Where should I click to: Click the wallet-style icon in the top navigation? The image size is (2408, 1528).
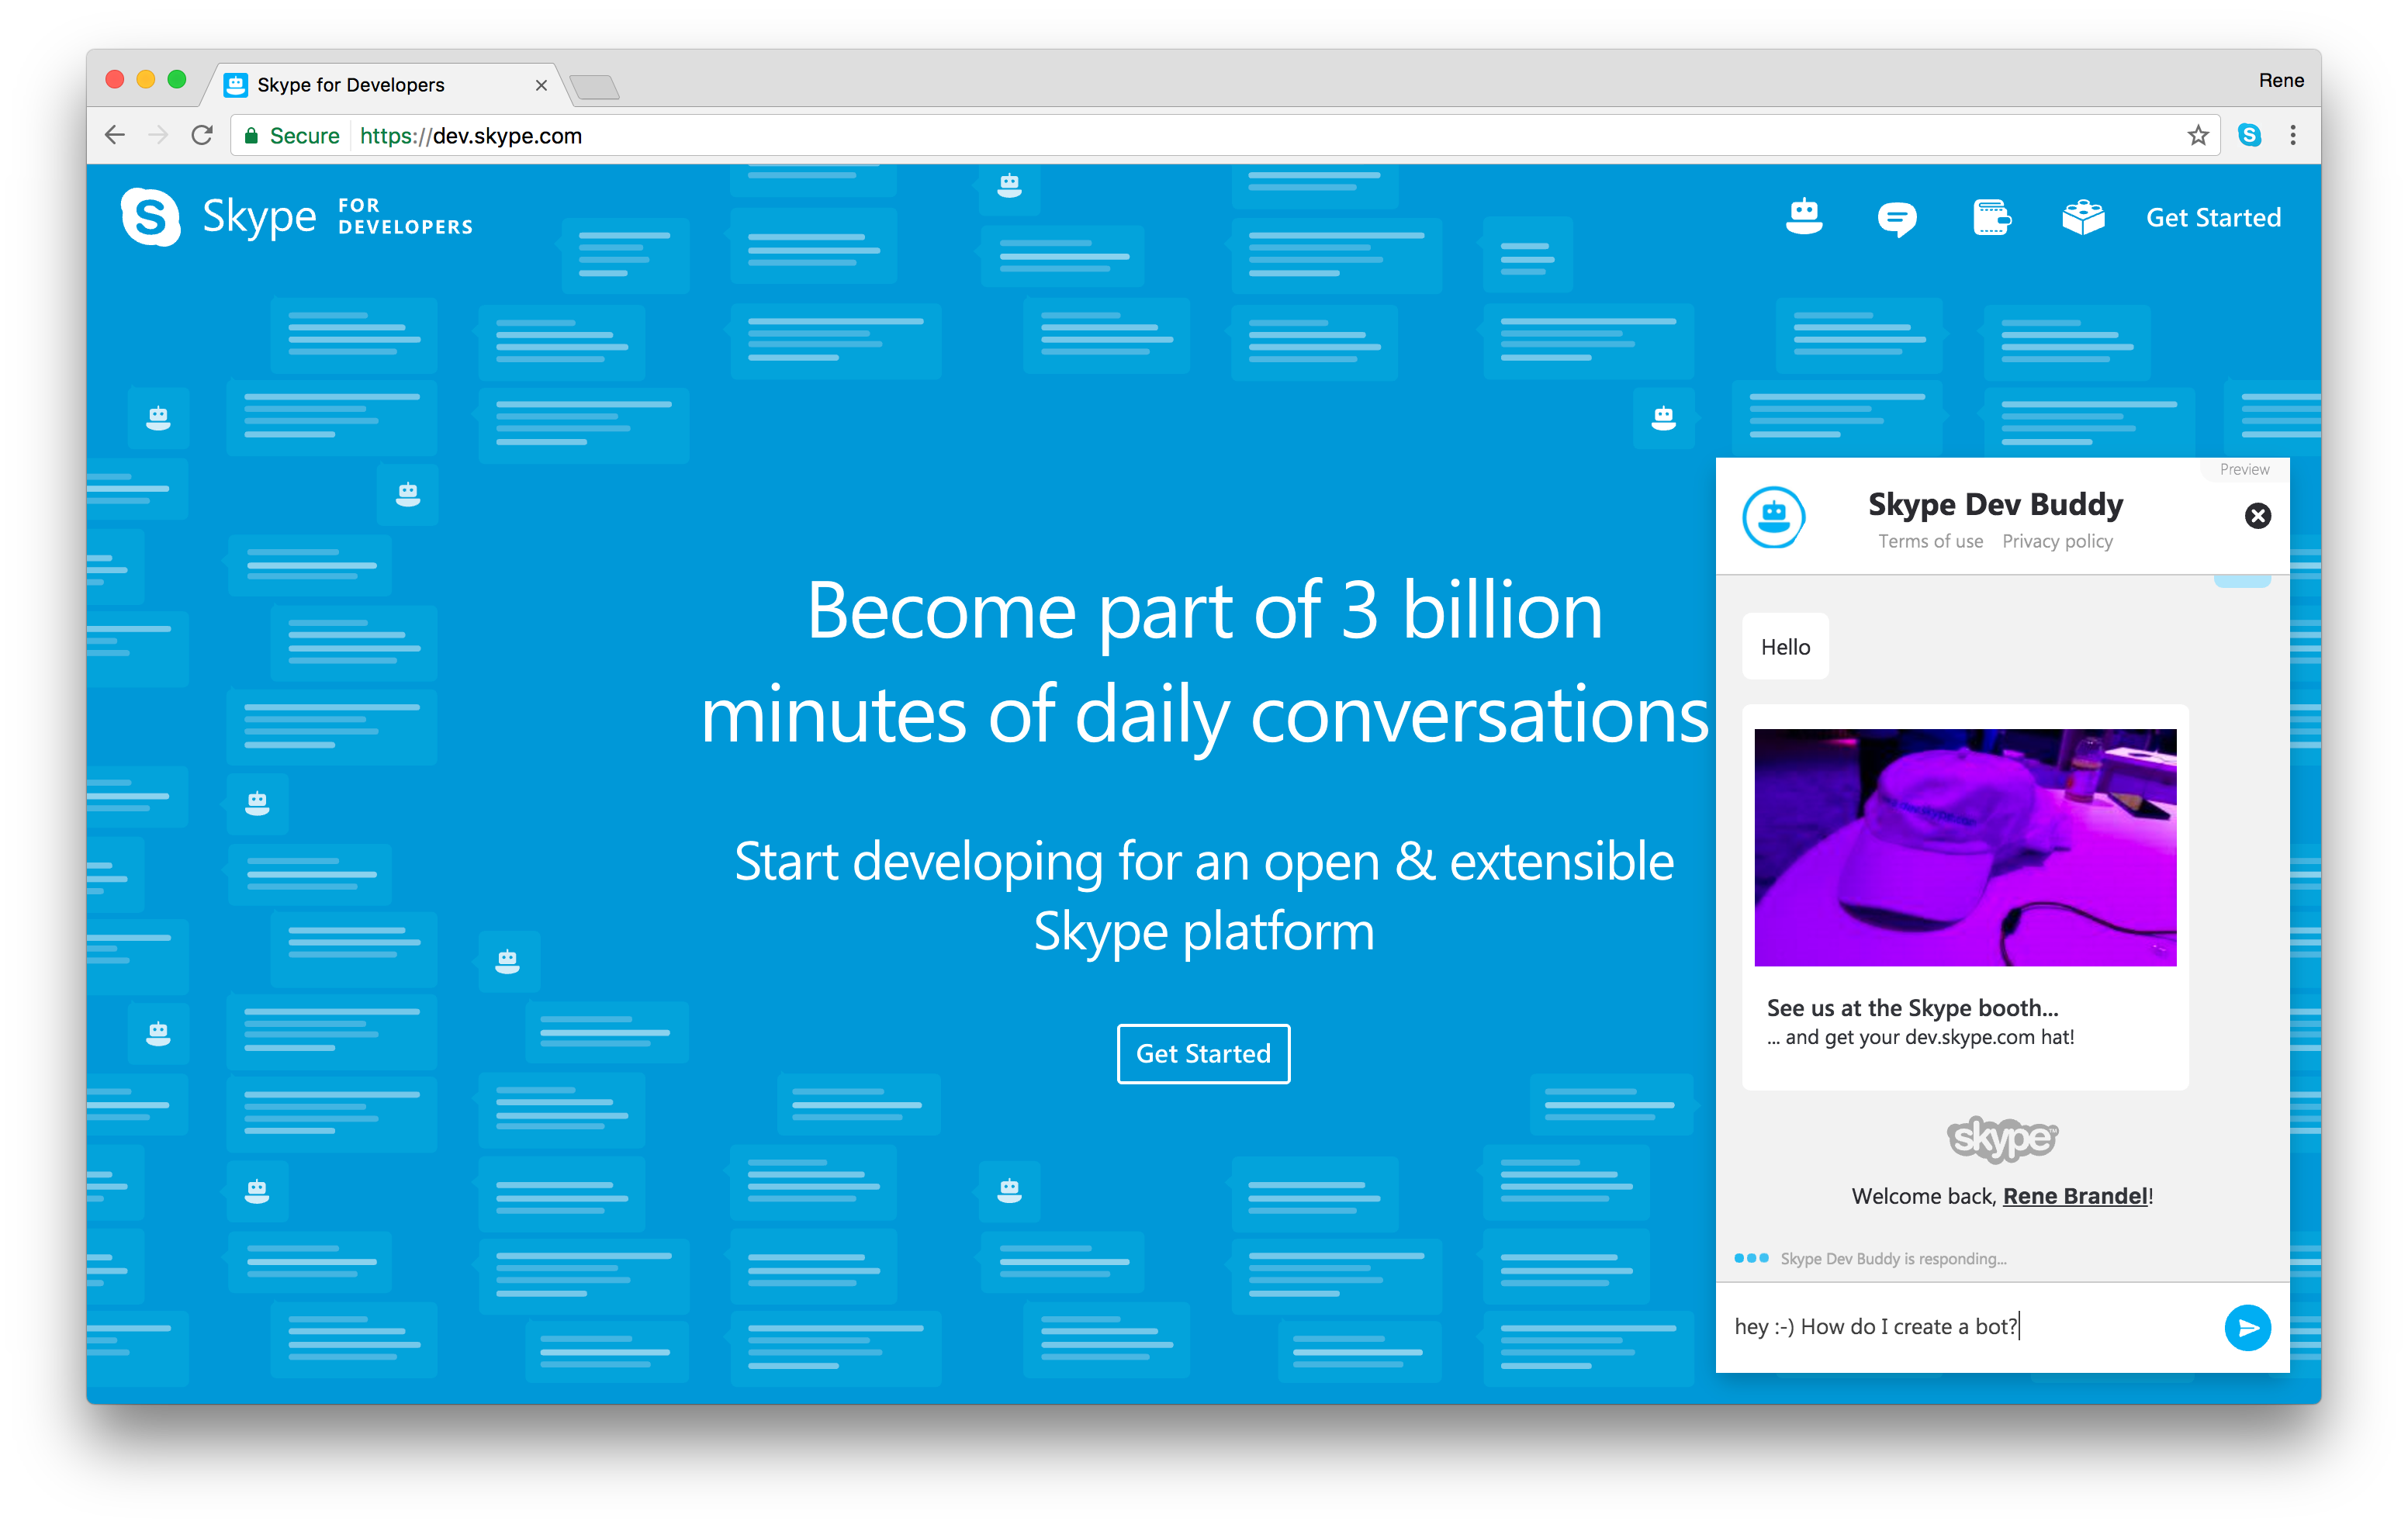click(x=1991, y=217)
